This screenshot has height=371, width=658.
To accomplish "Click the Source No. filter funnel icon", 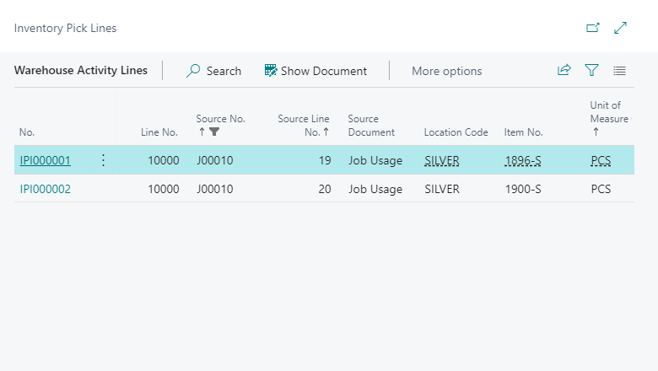I will [214, 132].
